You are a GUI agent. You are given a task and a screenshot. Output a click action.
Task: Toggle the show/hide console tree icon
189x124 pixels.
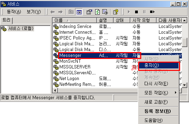(x=79, y=12)
